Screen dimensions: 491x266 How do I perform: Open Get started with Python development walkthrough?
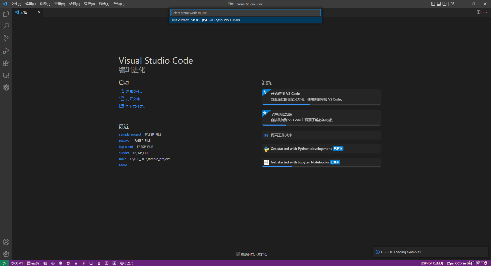[x=321, y=149]
